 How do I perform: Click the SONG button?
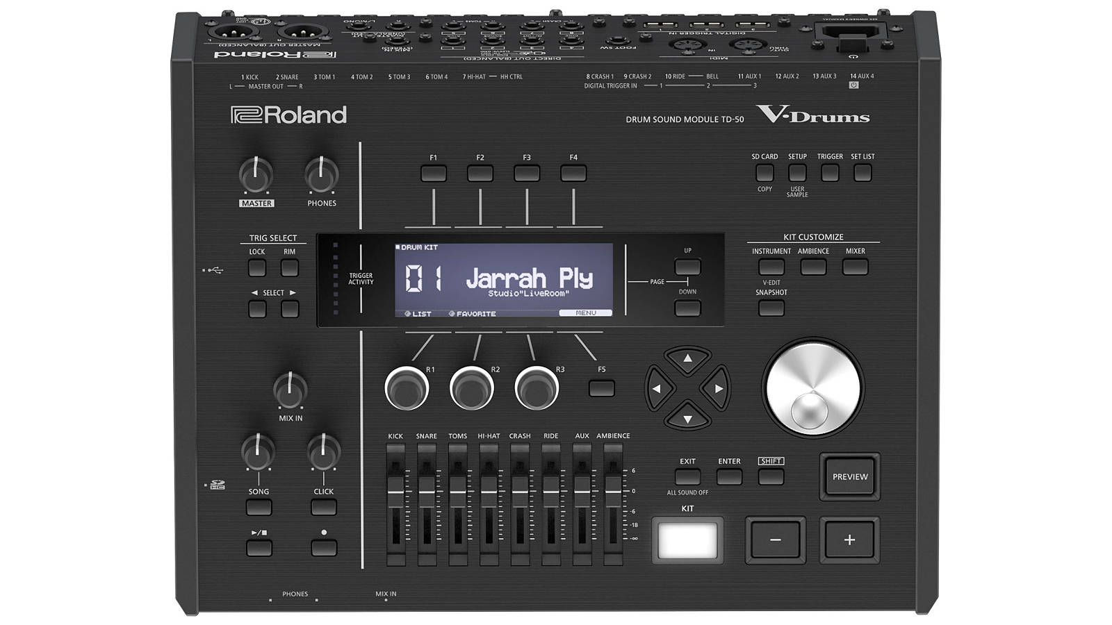[259, 507]
